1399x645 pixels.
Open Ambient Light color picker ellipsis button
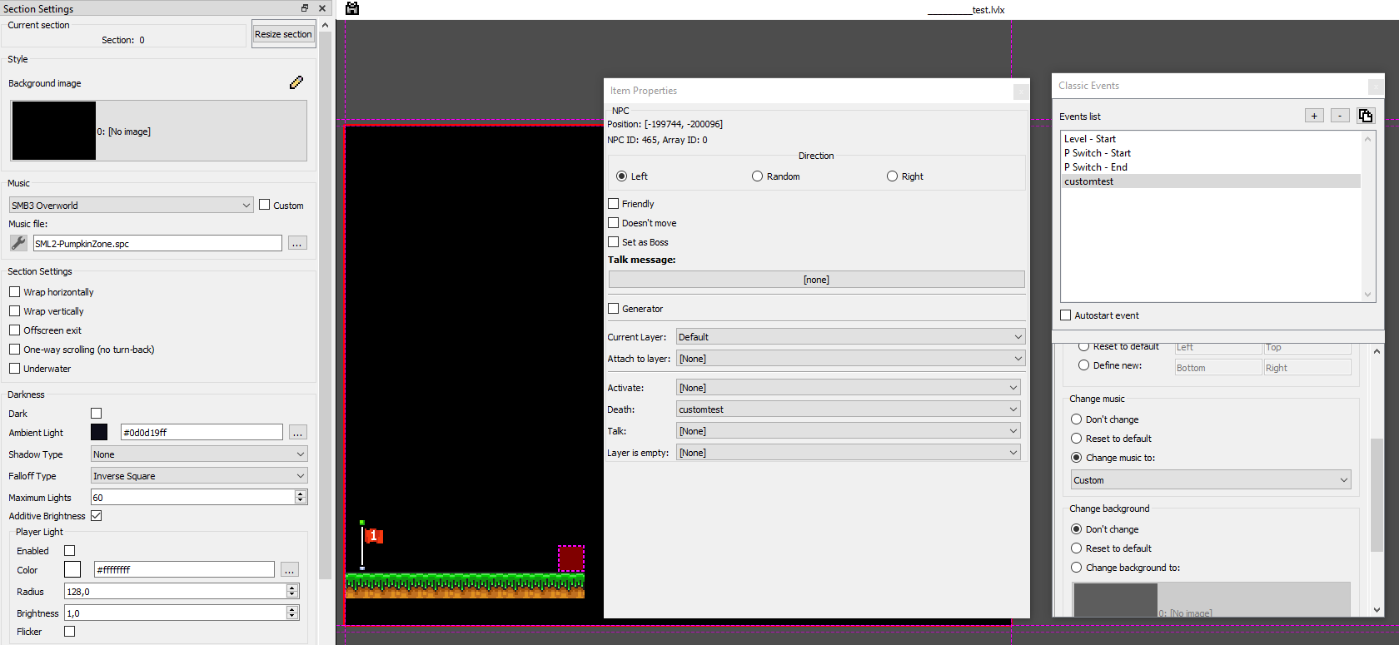[x=297, y=432]
